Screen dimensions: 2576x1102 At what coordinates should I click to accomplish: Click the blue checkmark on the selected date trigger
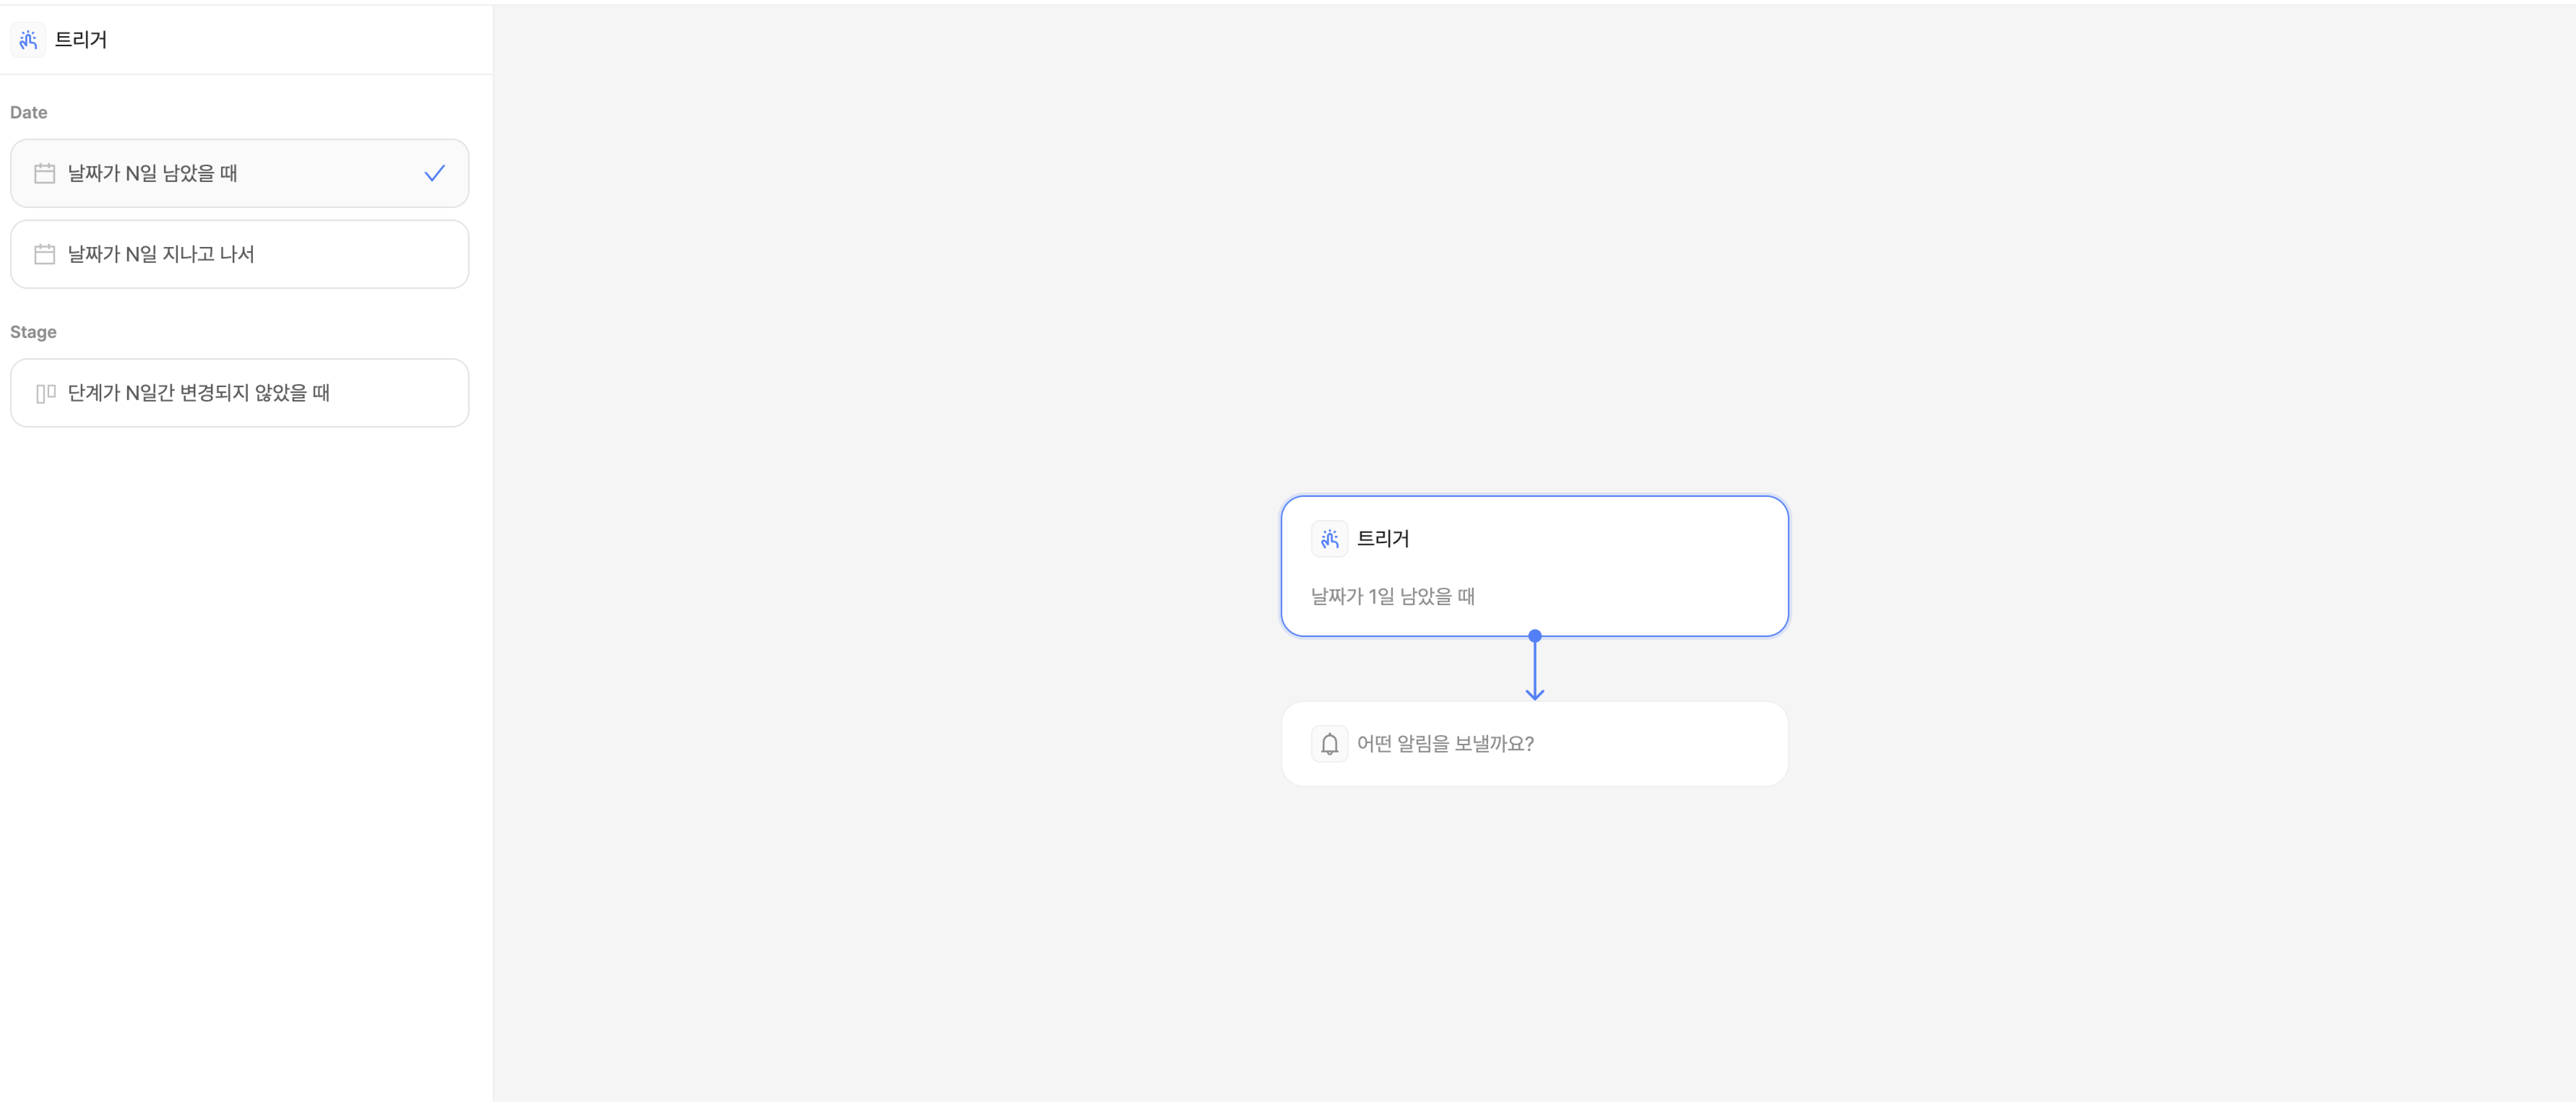coord(434,173)
